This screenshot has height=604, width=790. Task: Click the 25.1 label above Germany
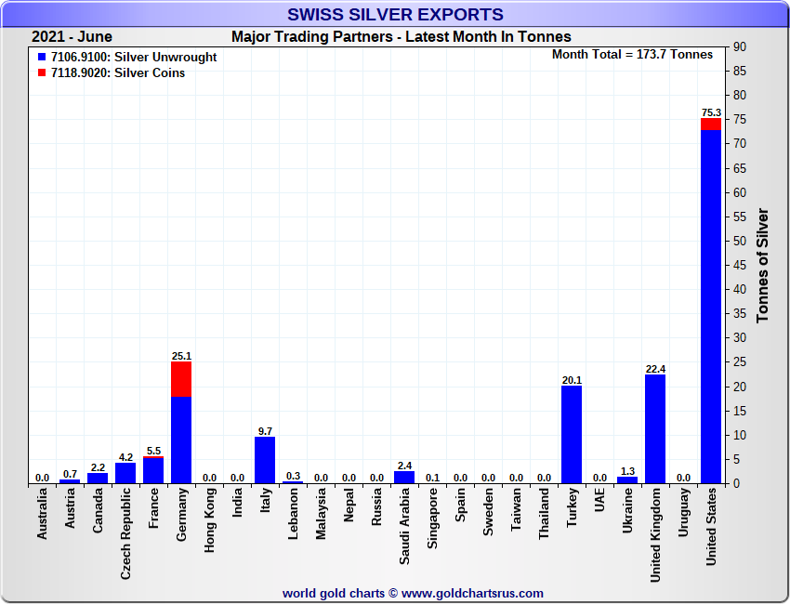pyautogui.click(x=181, y=356)
